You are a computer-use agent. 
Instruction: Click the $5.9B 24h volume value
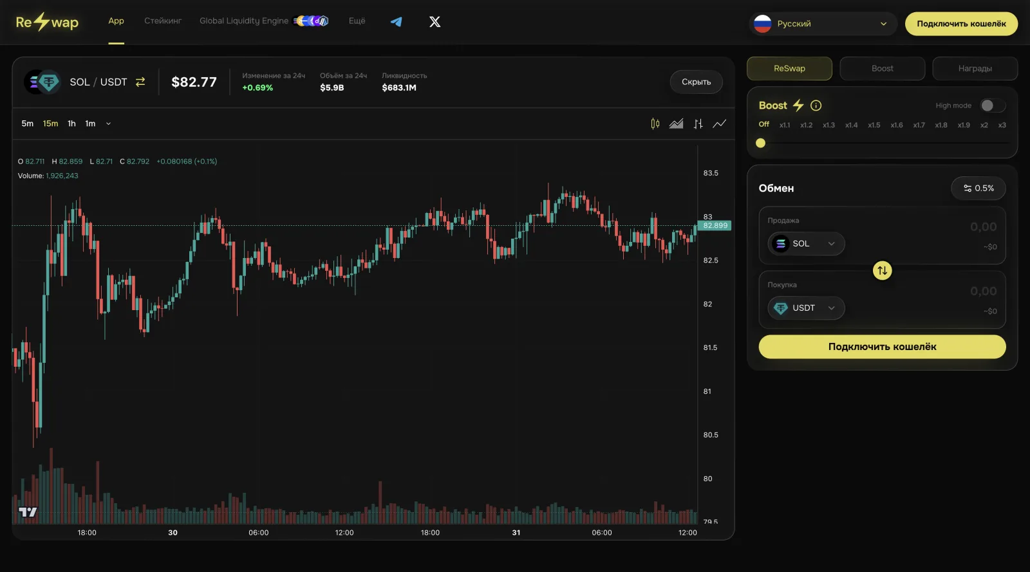point(332,88)
